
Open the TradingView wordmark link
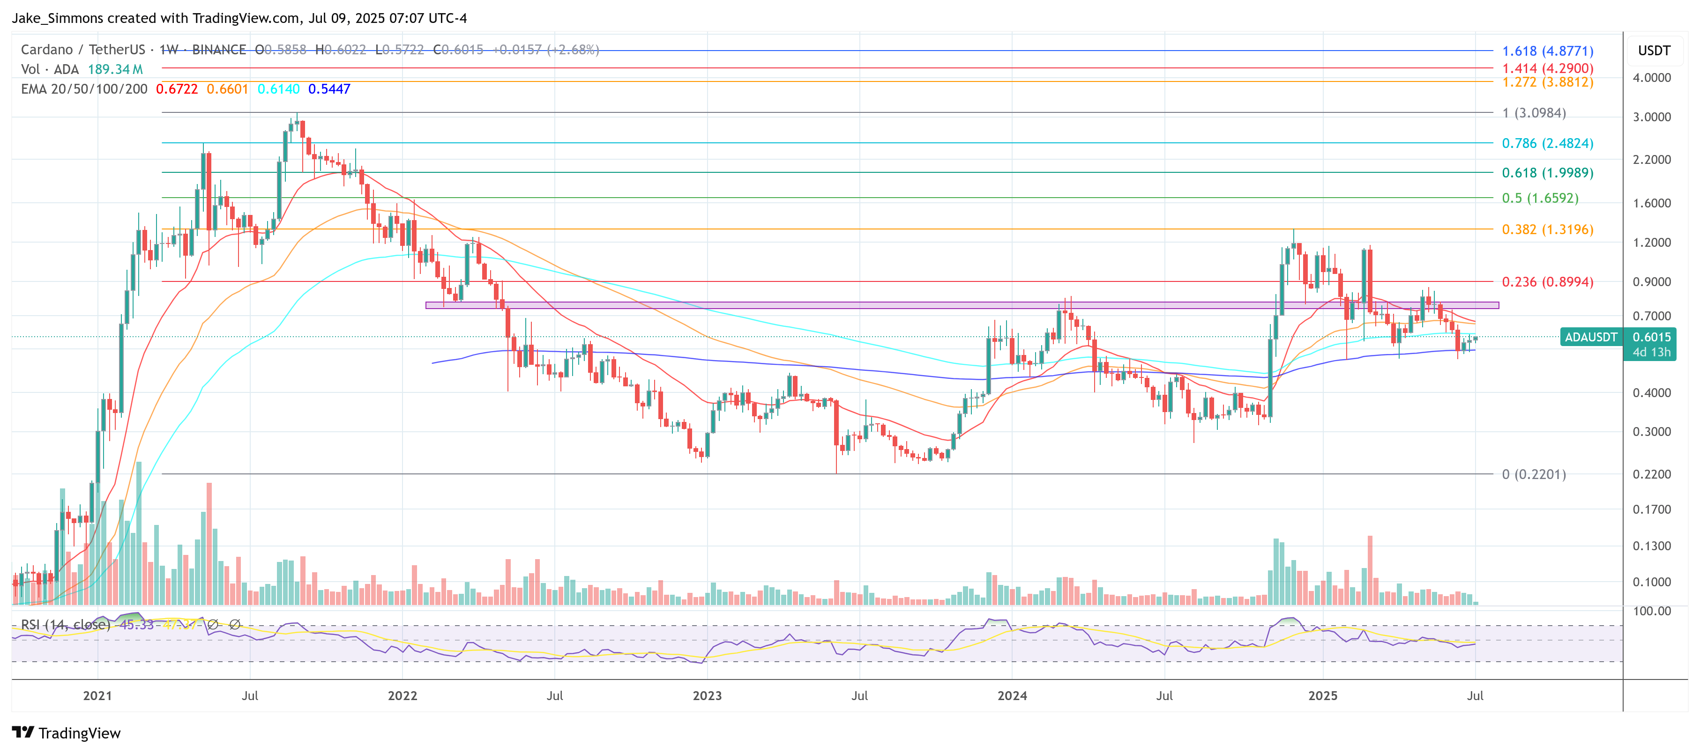tap(79, 733)
